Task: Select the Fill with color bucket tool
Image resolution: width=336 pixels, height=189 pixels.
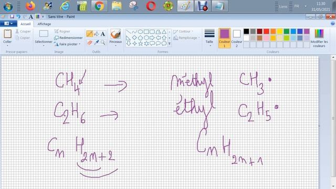Action: (x=97, y=34)
